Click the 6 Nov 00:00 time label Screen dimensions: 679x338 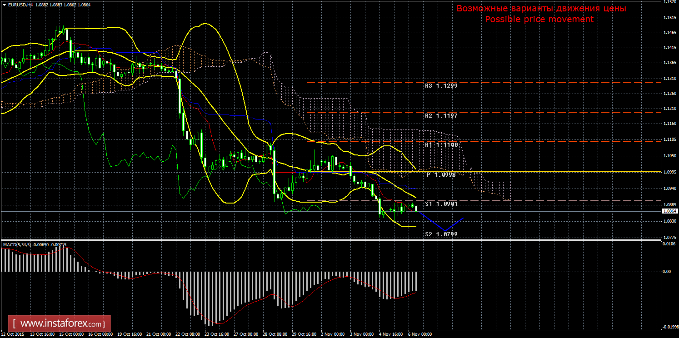(420, 334)
